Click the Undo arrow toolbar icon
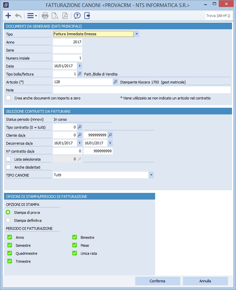 point(18,16)
